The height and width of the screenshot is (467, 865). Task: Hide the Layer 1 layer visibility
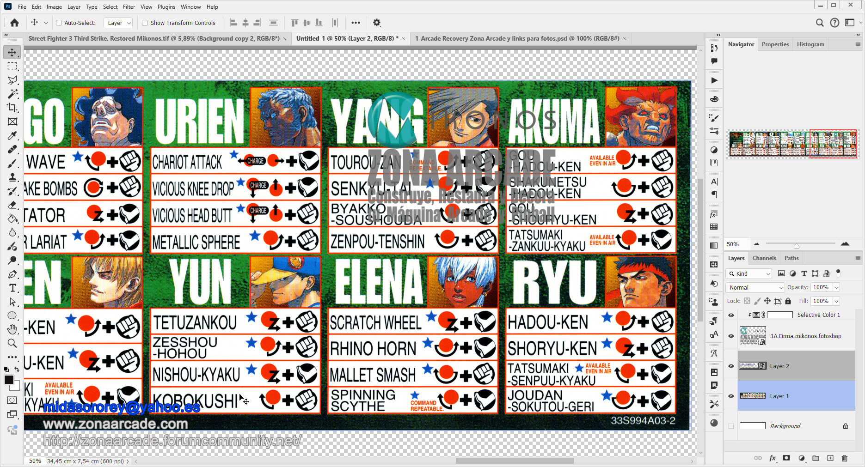(x=731, y=396)
